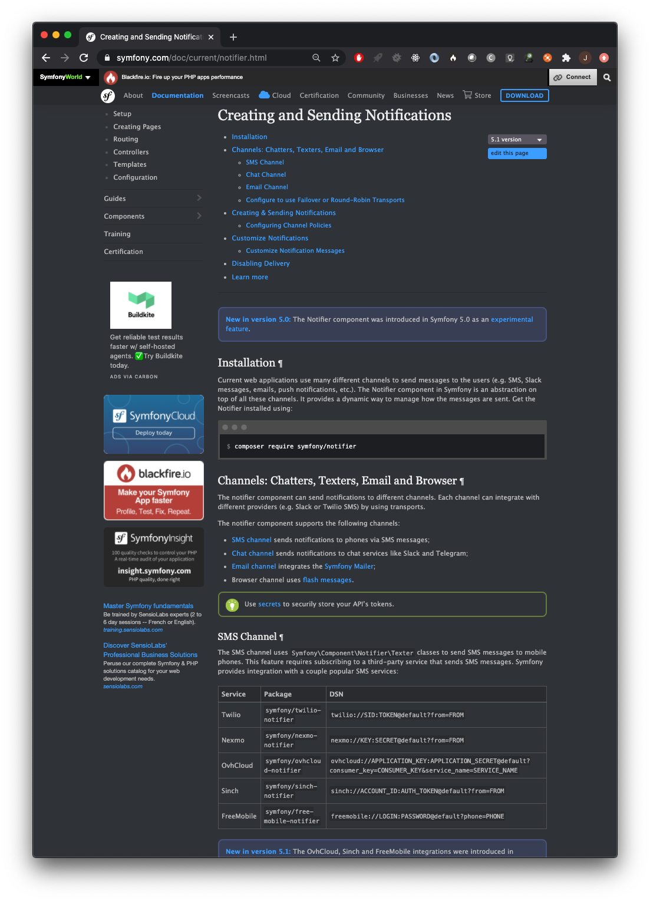The height and width of the screenshot is (901, 650).
Task: Open the zoom magnifier in address bar
Action: (316, 58)
